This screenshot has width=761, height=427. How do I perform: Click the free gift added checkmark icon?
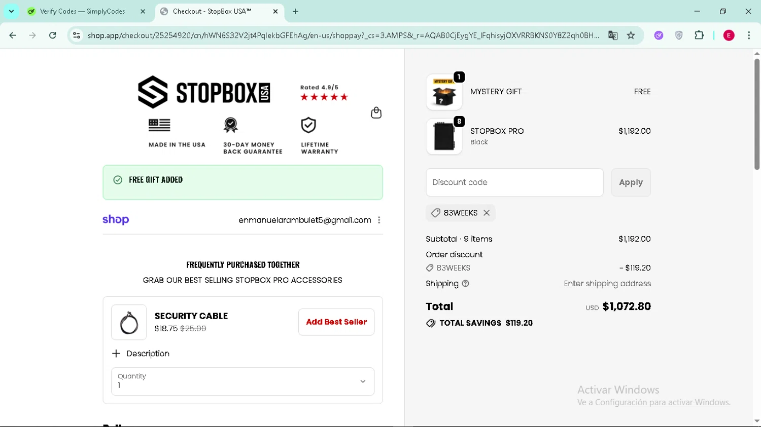(x=118, y=180)
